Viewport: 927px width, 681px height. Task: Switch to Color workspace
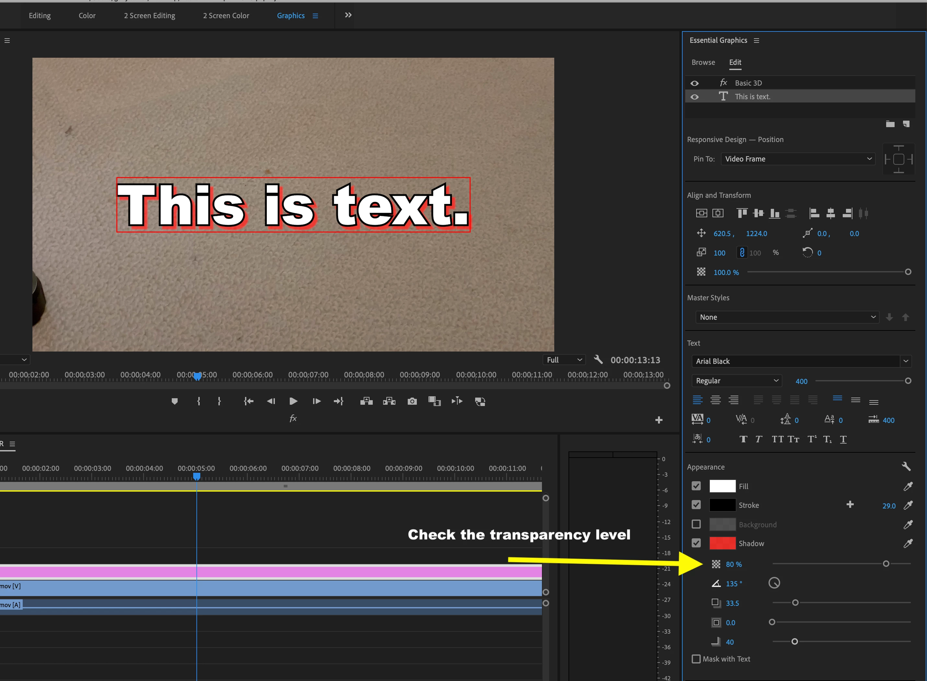point(87,16)
